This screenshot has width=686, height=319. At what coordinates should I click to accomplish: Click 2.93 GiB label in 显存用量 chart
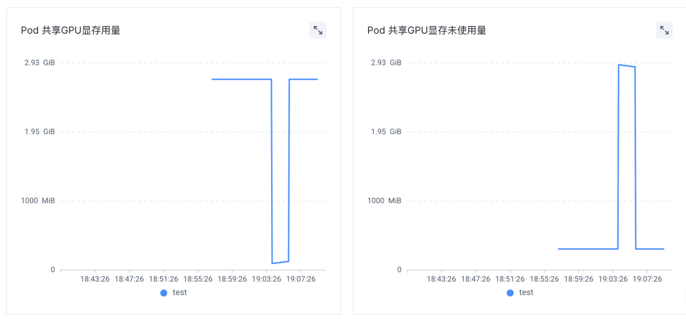point(39,63)
